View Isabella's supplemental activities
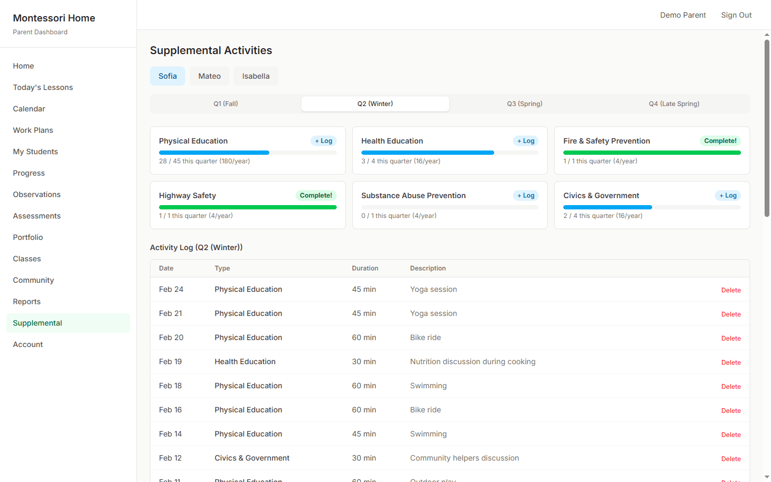771x482 pixels. pos(255,76)
